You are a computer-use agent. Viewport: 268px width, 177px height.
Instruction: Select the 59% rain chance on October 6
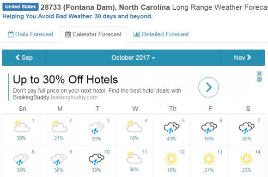[209, 139]
